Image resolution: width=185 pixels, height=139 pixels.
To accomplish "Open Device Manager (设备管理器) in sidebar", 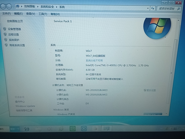I will (14, 29).
